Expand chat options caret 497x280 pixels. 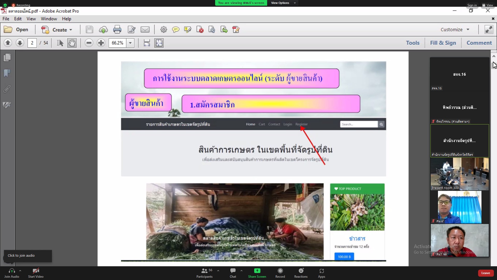pos(242,270)
